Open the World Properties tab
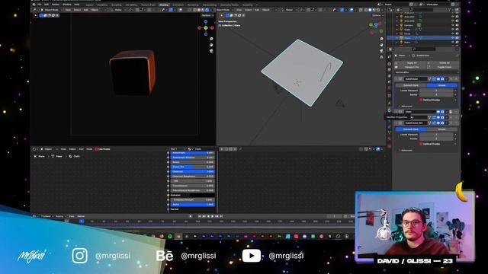Image resolution: width=488 pixels, height=274 pixels. click(390, 88)
